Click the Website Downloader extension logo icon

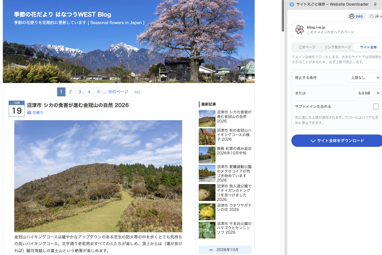click(x=292, y=4)
